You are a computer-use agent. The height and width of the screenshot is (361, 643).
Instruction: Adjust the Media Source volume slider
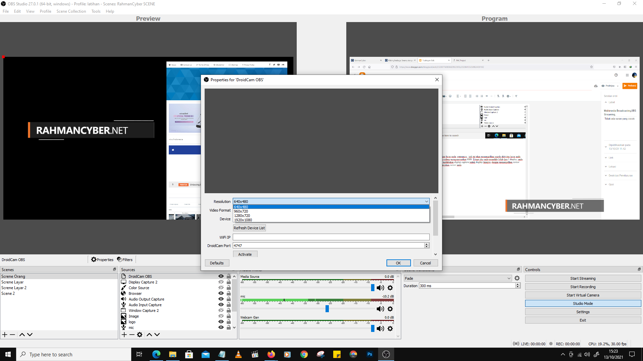click(373, 288)
